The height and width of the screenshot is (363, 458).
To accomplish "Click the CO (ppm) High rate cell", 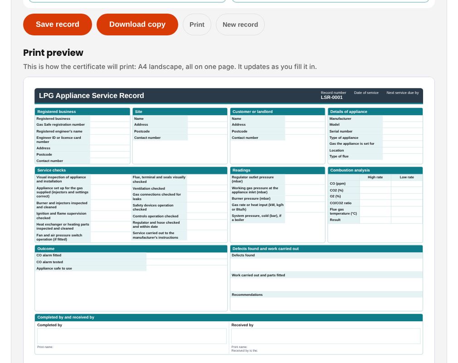I will pos(375,184).
